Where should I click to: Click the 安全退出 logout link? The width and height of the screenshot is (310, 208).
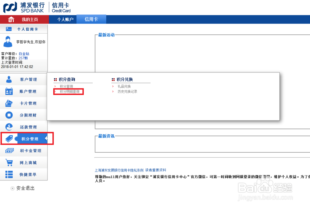[25, 188]
